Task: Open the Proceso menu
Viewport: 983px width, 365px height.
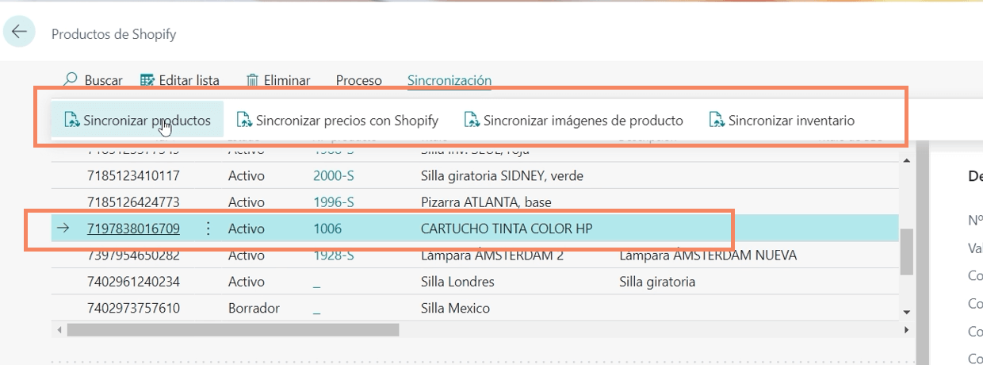Action: point(358,80)
